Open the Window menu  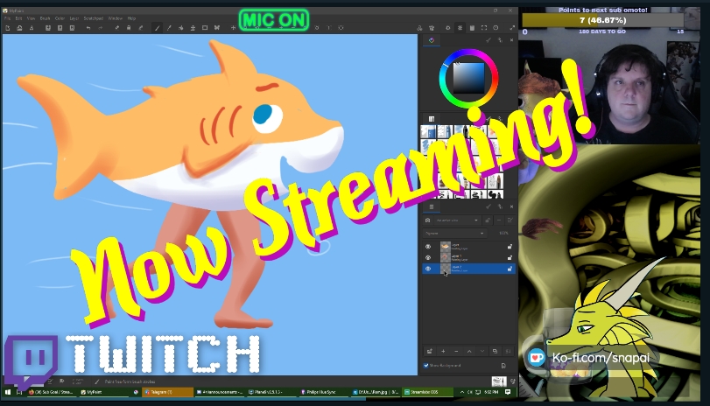point(115,18)
